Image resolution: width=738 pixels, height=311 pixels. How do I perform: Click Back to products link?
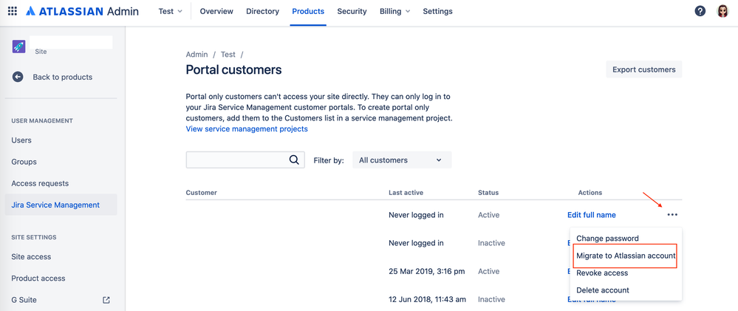pos(63,77)
